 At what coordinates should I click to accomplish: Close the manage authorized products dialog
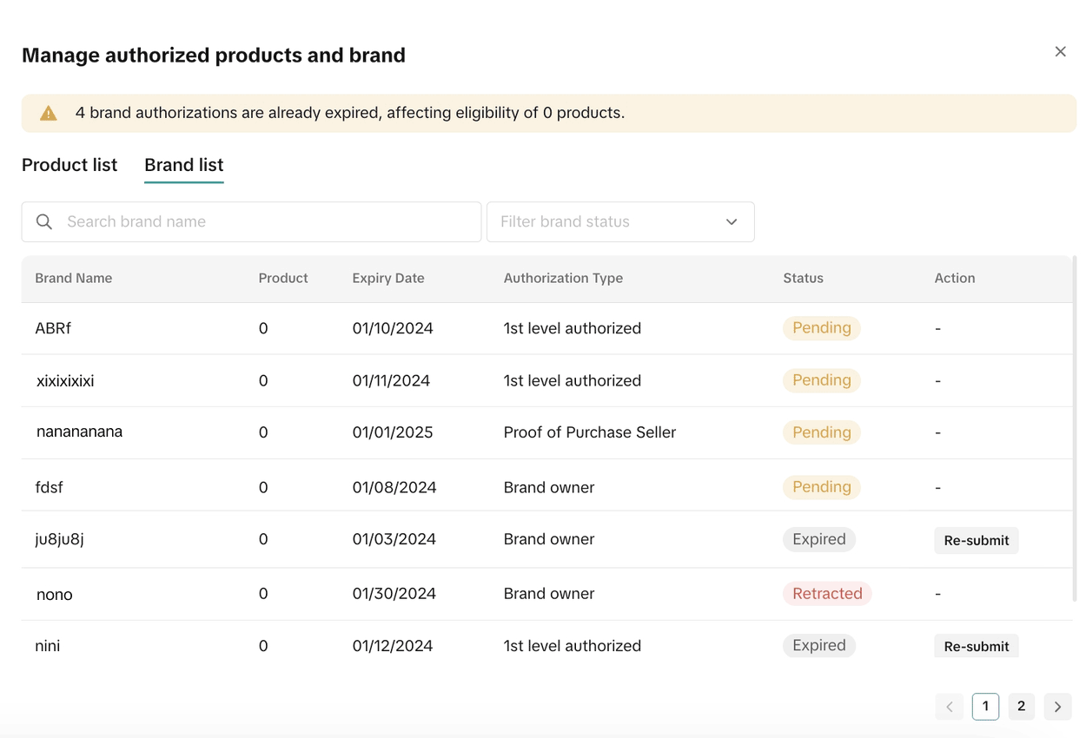pos(1060,52)
